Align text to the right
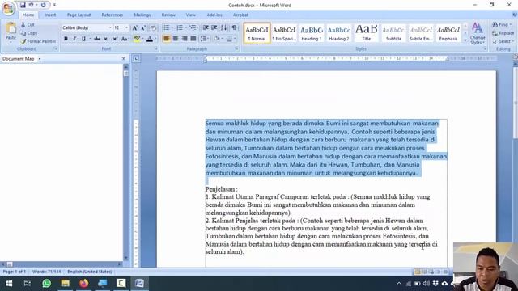Screen dimensions: 518x291 coord(185,39)
